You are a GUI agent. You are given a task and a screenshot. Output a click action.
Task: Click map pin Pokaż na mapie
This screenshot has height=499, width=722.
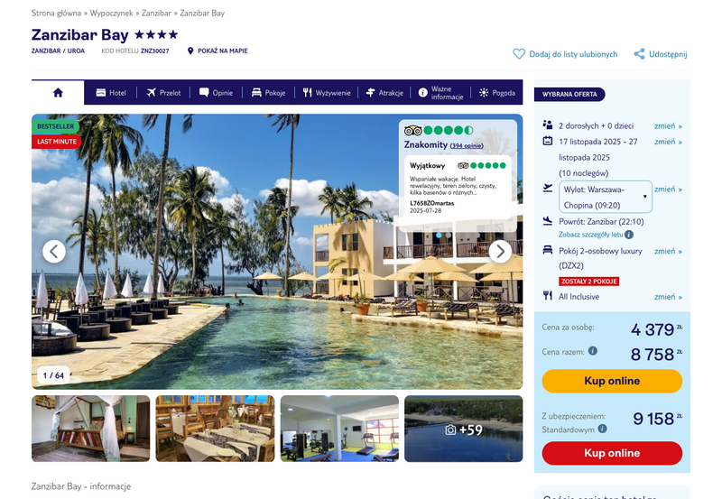tap(190, 51)
